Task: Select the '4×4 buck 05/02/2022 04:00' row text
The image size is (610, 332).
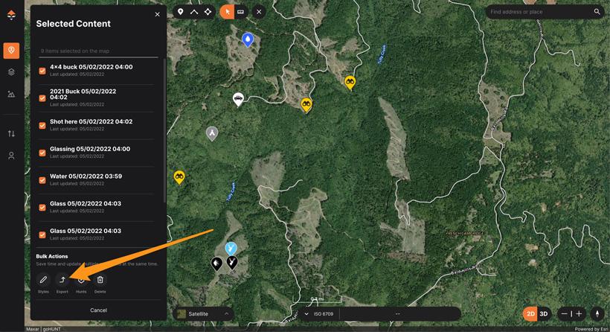Action: (91, 67)
